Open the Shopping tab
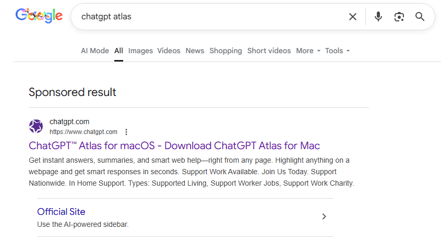 click(x=225, y=51)
